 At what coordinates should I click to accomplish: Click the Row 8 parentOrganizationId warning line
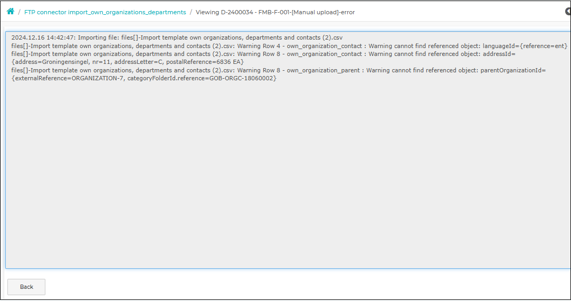point(279,70)
